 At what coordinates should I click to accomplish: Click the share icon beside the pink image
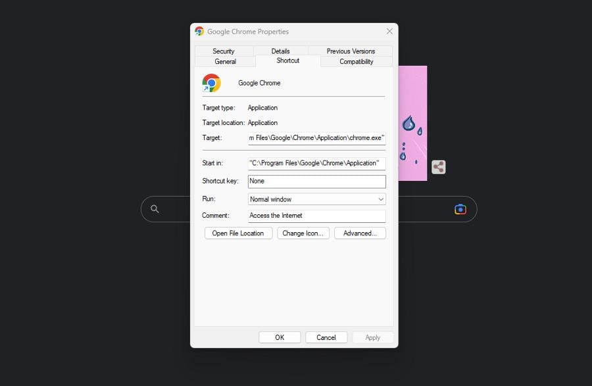(438, 167)
